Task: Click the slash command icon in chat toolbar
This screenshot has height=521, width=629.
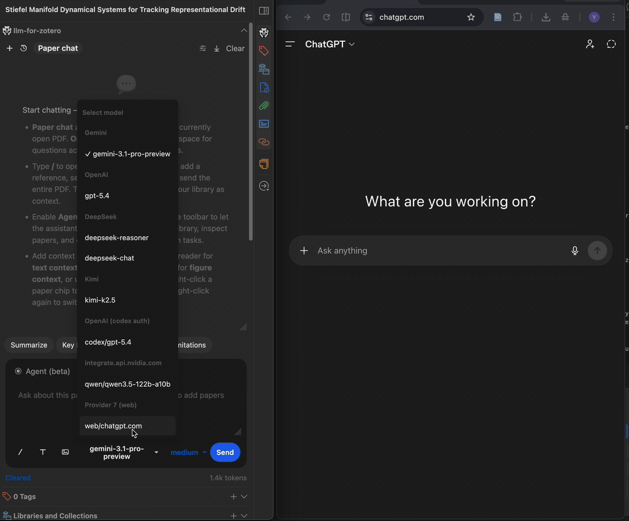Action: [20, 452]
